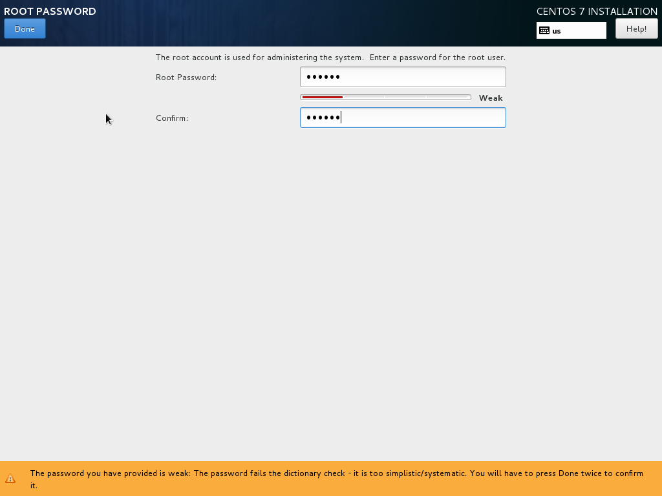Click the Done button
662x496 pixels.
click(x=25, y=28)
